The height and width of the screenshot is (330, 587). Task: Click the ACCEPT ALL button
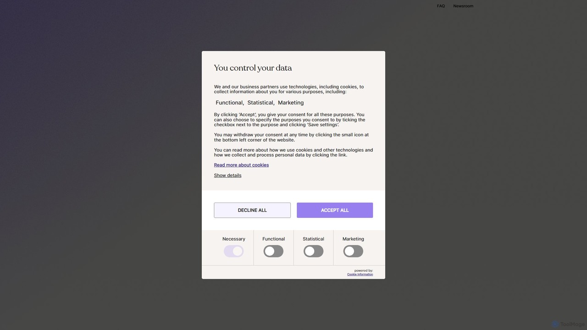[x=335, y=210]
